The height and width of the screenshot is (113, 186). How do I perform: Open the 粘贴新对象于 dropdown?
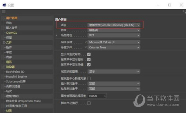(x=114, y=89)
